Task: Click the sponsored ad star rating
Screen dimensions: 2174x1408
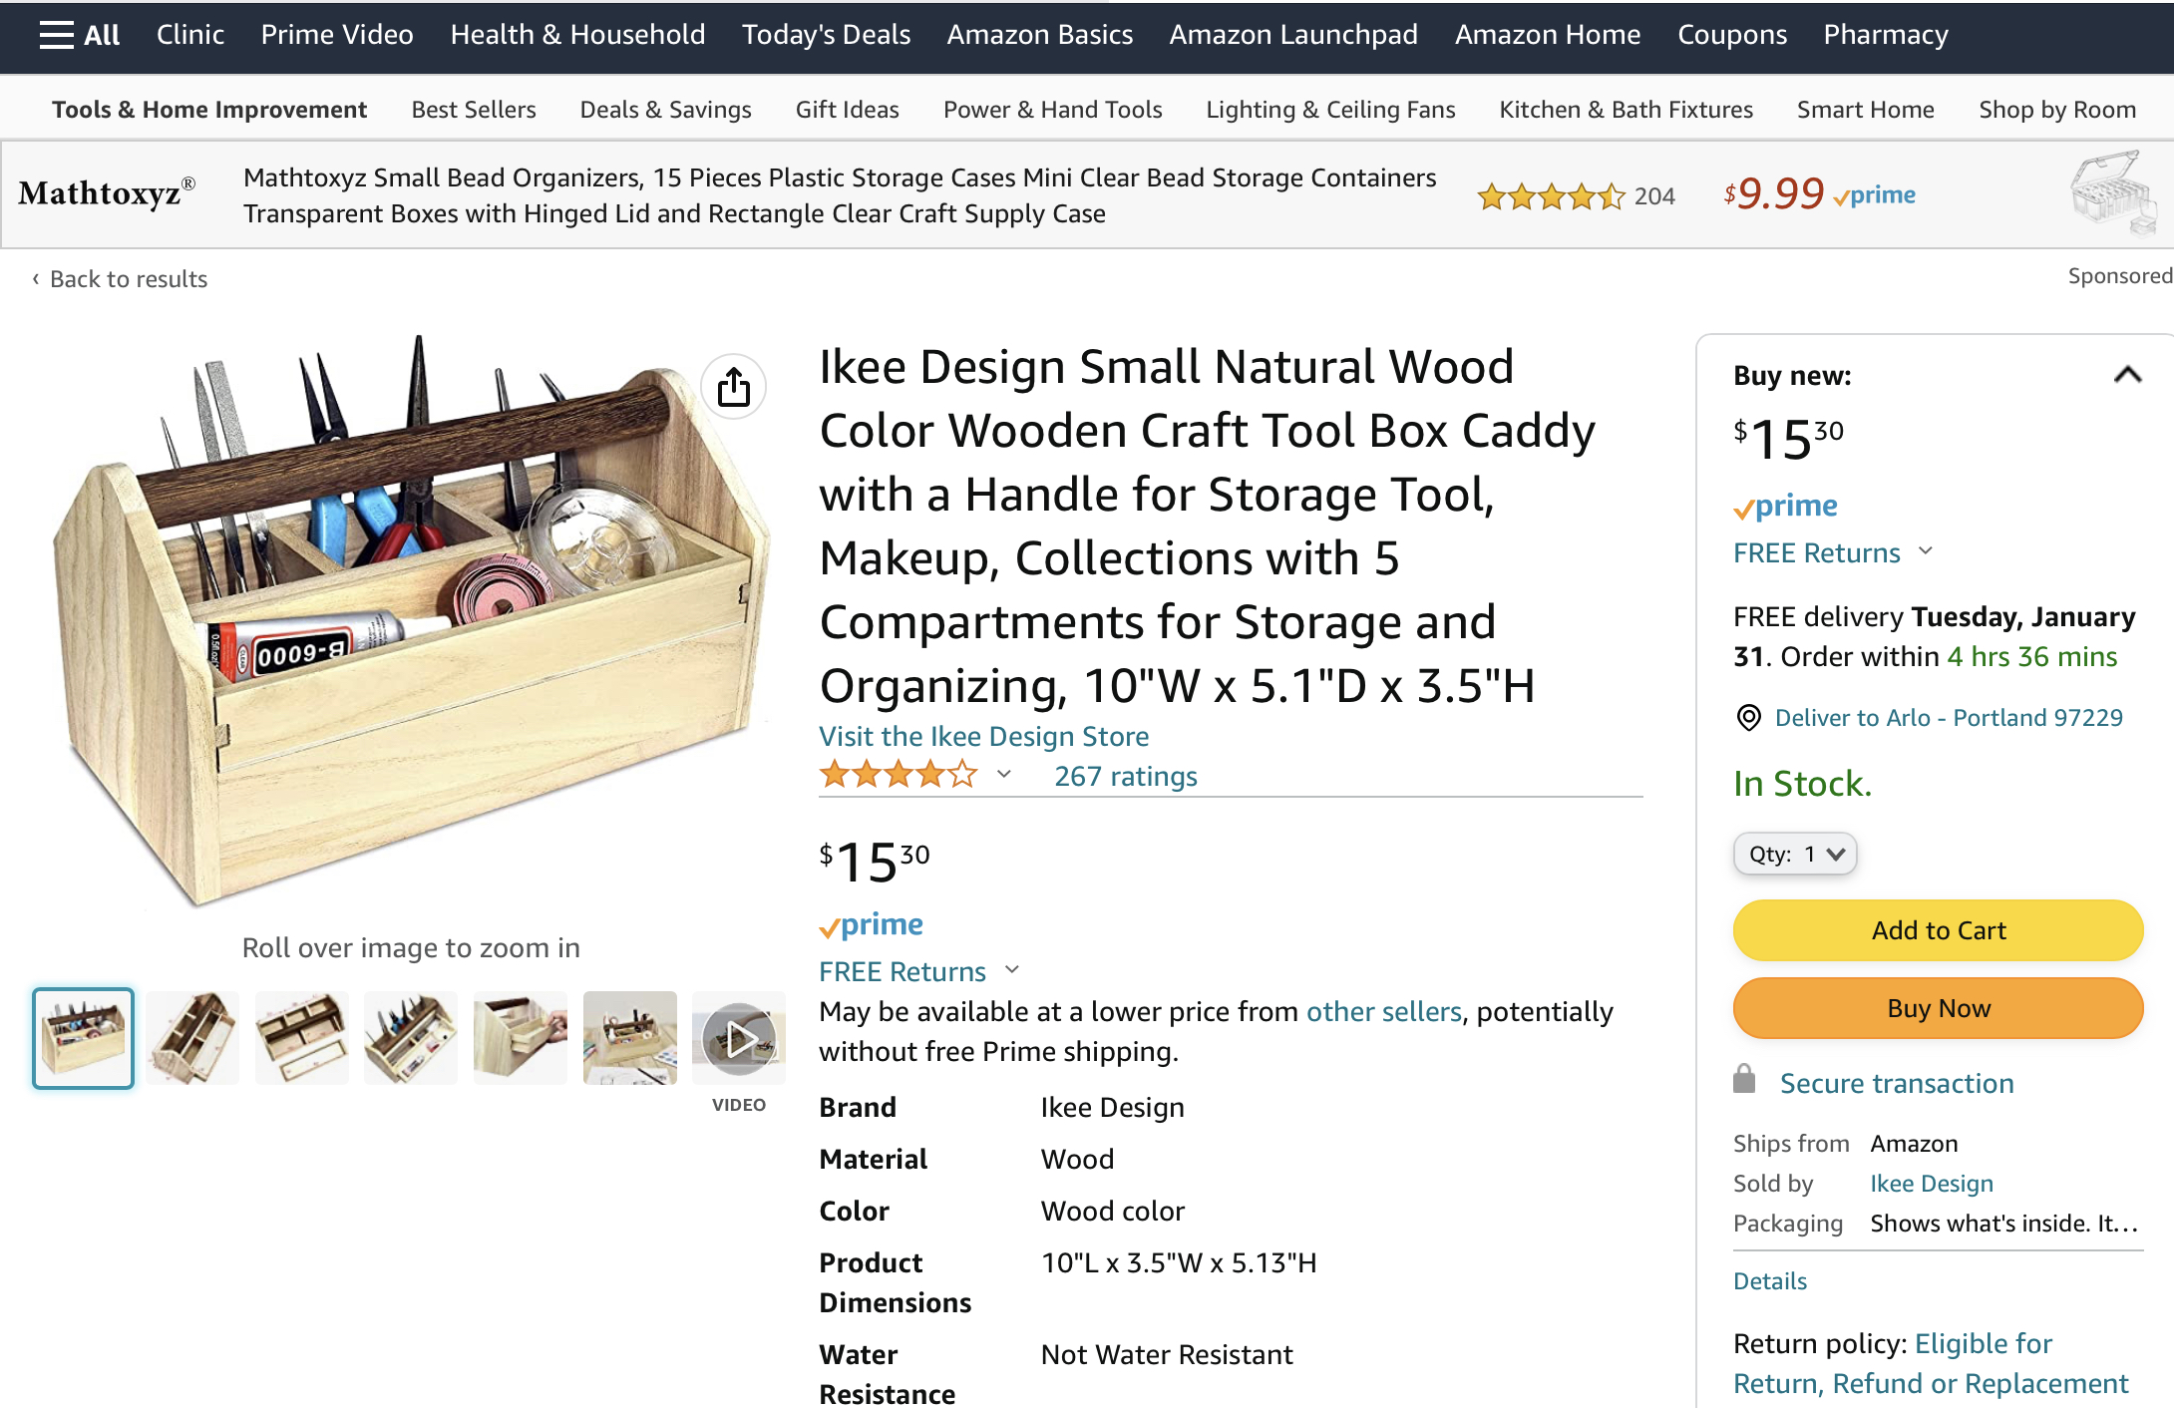Action: click(1551, 196)
